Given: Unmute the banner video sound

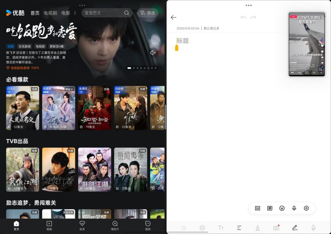Looking at the screenshot, I should [153, 53].
